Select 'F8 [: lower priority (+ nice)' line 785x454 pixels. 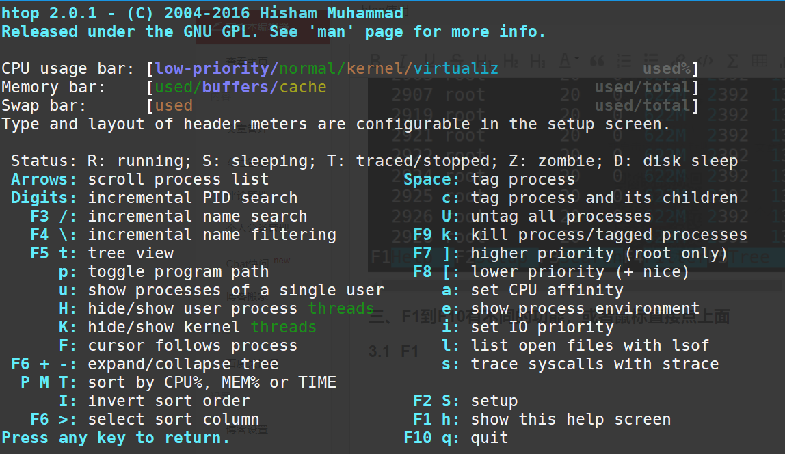pyautogui.click(x=551, y=272)
